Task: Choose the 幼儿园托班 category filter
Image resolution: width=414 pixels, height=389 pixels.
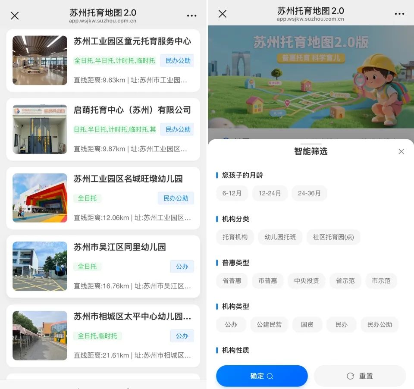Action: point(280,237)
